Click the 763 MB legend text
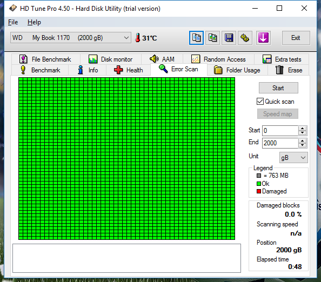The height and width of the screenshot is (282, 321). pyautogui.click(x=276, y=176)
